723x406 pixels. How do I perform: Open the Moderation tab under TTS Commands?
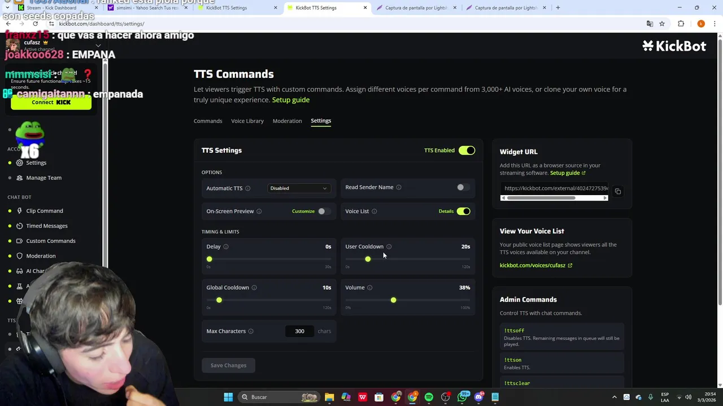tap(287, 121)
